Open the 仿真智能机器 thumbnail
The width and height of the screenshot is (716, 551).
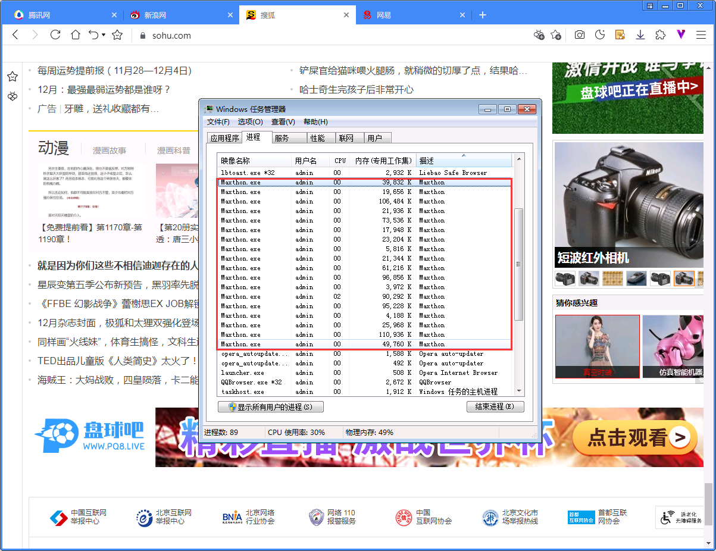pos(673,346)
